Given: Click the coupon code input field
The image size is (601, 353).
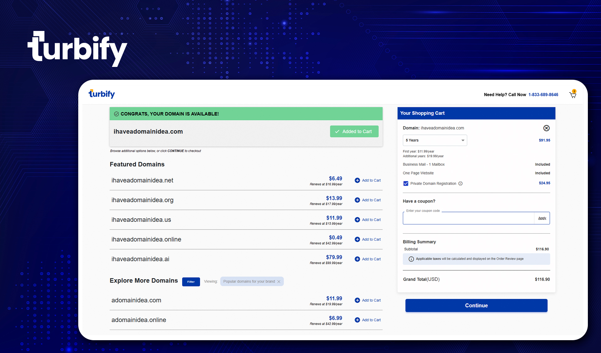Looking at the screenshot, I should (x=468, y=218).
